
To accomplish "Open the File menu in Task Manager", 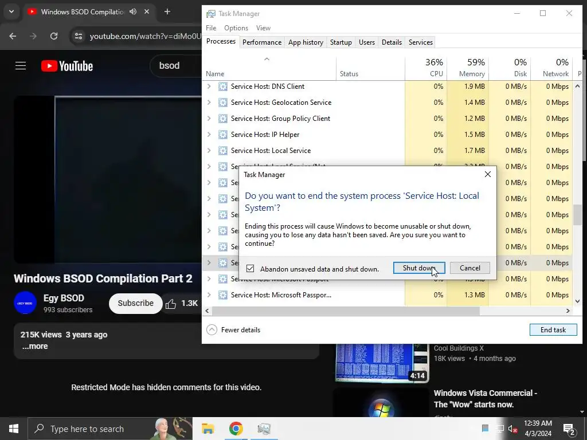I will click(x=211, y=28).
